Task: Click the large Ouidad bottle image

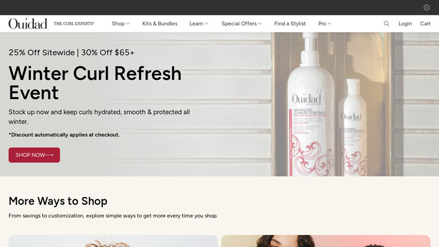Action: tap(311, 104)
